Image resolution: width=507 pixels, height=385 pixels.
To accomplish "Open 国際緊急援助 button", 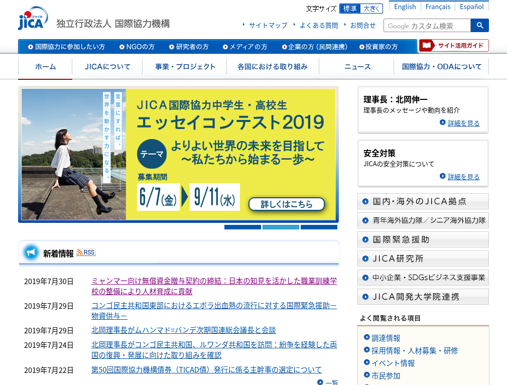I will click(423, 239).
